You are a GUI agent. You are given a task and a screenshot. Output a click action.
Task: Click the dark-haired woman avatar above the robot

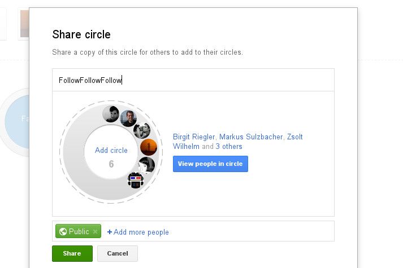coord(146,165)
